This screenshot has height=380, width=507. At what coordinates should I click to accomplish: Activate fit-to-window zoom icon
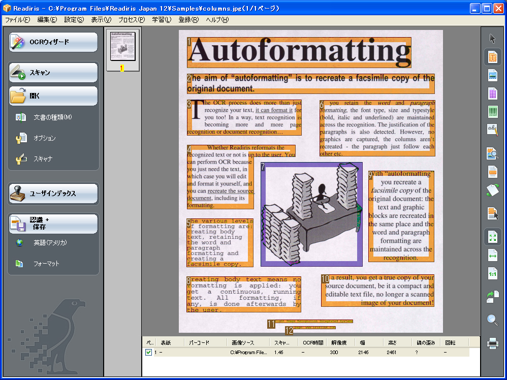coord(492,237)
